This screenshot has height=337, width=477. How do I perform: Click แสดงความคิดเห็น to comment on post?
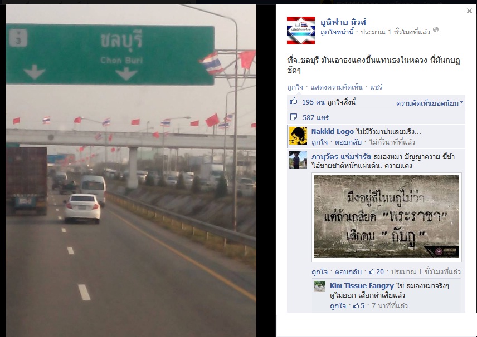tap(337, 87)
